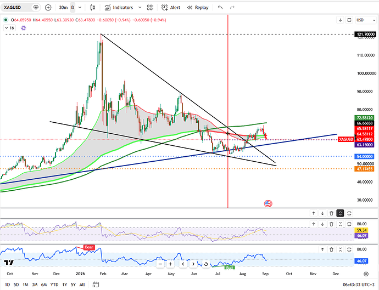Zoom in with the plus button
Viewport: 379px width, 290px height.
(x=170, y=264)
